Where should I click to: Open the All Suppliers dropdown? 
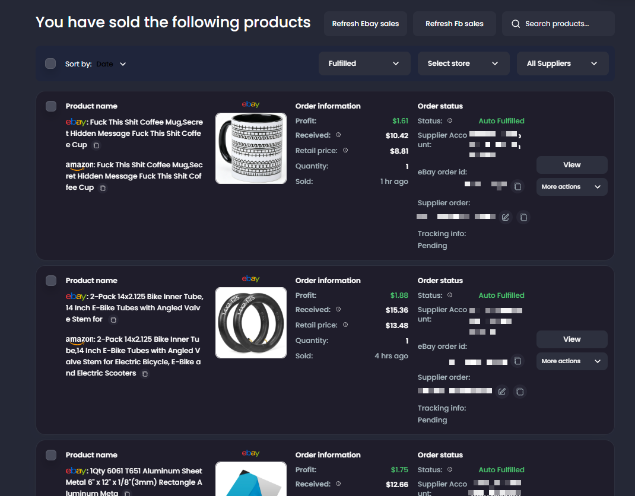point(563,63)
